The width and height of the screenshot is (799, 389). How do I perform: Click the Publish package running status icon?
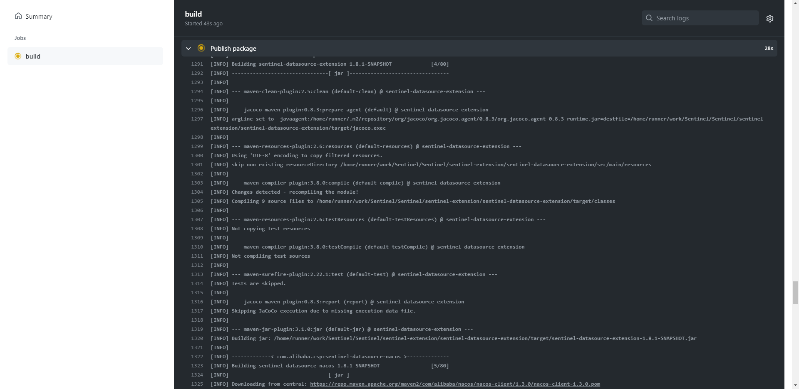coord(201,48)
